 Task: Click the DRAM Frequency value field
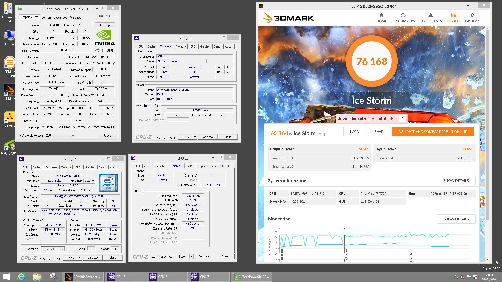193,196
